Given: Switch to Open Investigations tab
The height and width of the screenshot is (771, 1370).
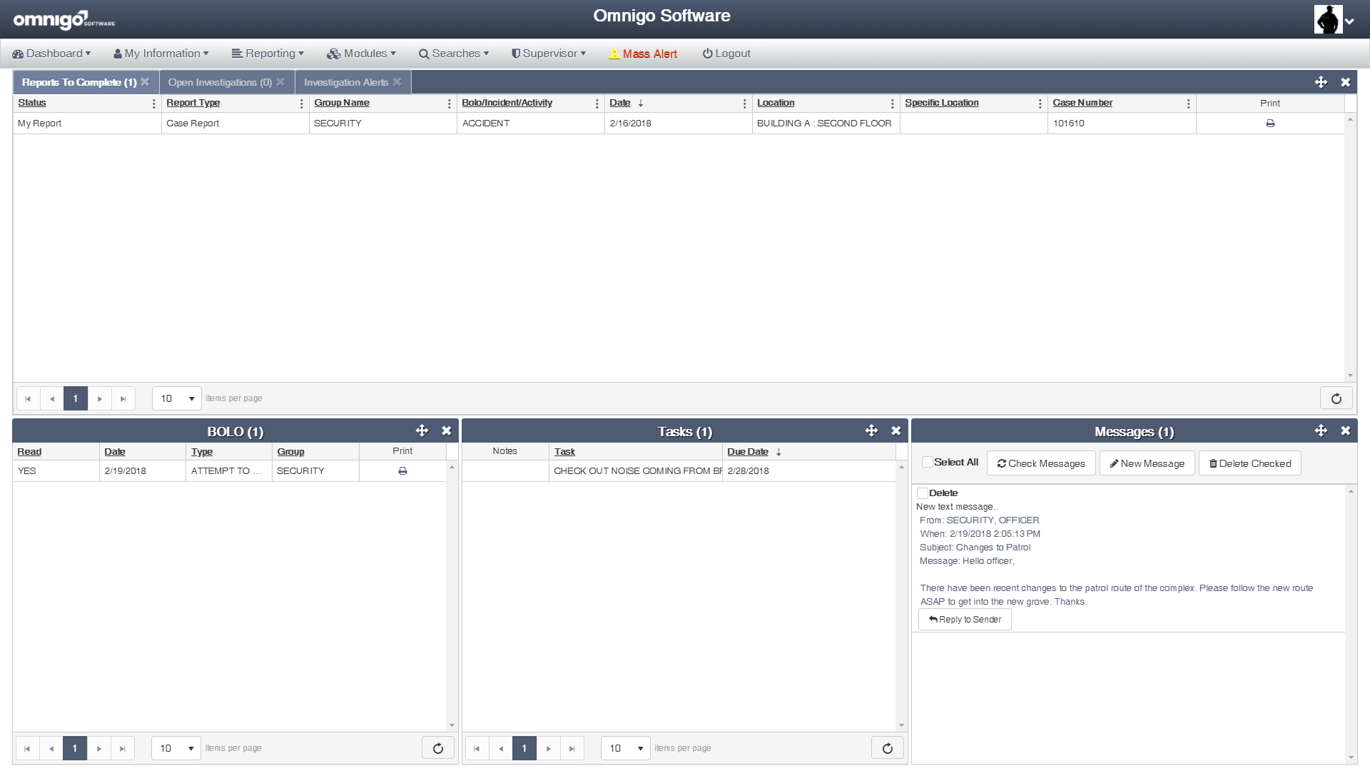Looking at the screenshot, I should tap(220, 82).
